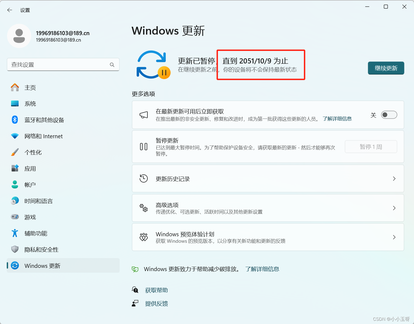Click the green leaf carbon emissions icon
Image resolution: width=414 pixels, height=324 pixels.
(x=135, y=269)
